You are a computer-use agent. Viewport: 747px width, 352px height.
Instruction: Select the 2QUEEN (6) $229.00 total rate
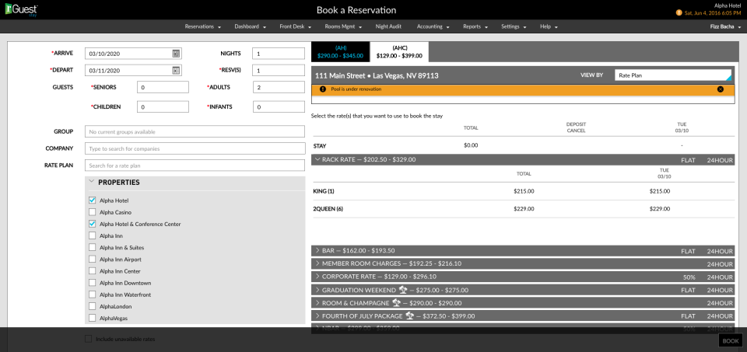tap(524, 209)
